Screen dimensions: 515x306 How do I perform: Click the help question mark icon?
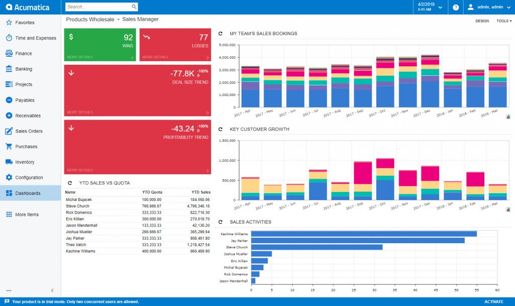coord(456,8)
